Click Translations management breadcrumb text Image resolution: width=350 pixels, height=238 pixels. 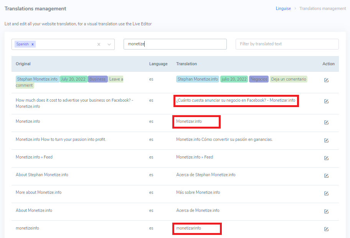pyautogui.click(x=322, y=8)
